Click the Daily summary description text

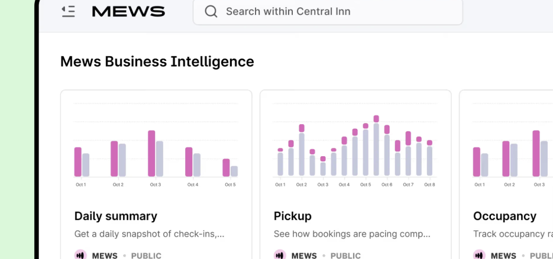[x=150, y=234]
